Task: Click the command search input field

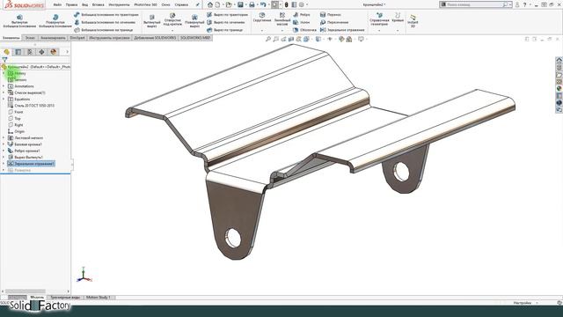Action: [474, 4]
